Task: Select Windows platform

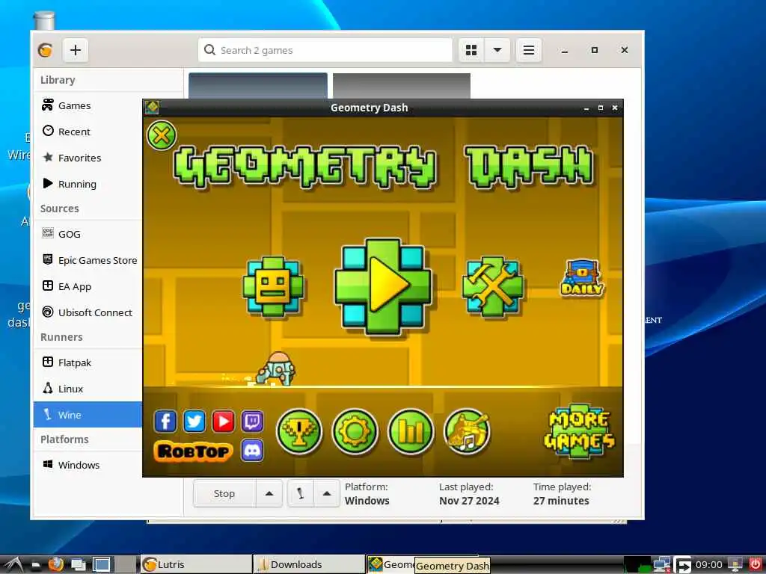Action: tap(88, 465)
